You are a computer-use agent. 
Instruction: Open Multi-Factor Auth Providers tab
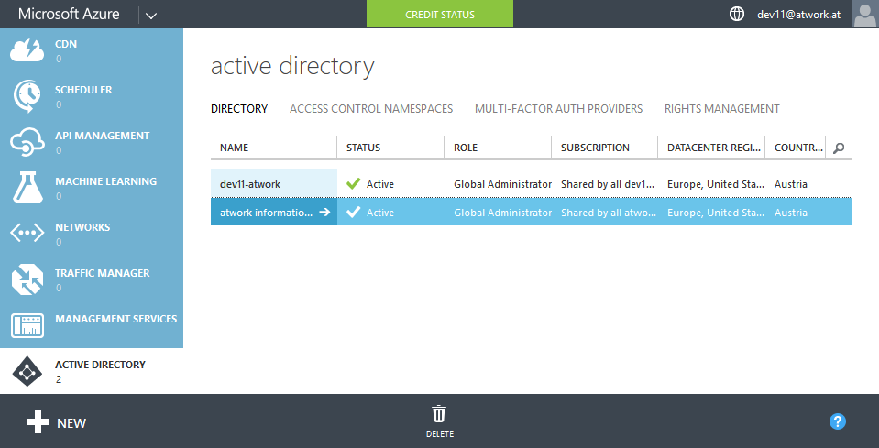pos(558,109)
